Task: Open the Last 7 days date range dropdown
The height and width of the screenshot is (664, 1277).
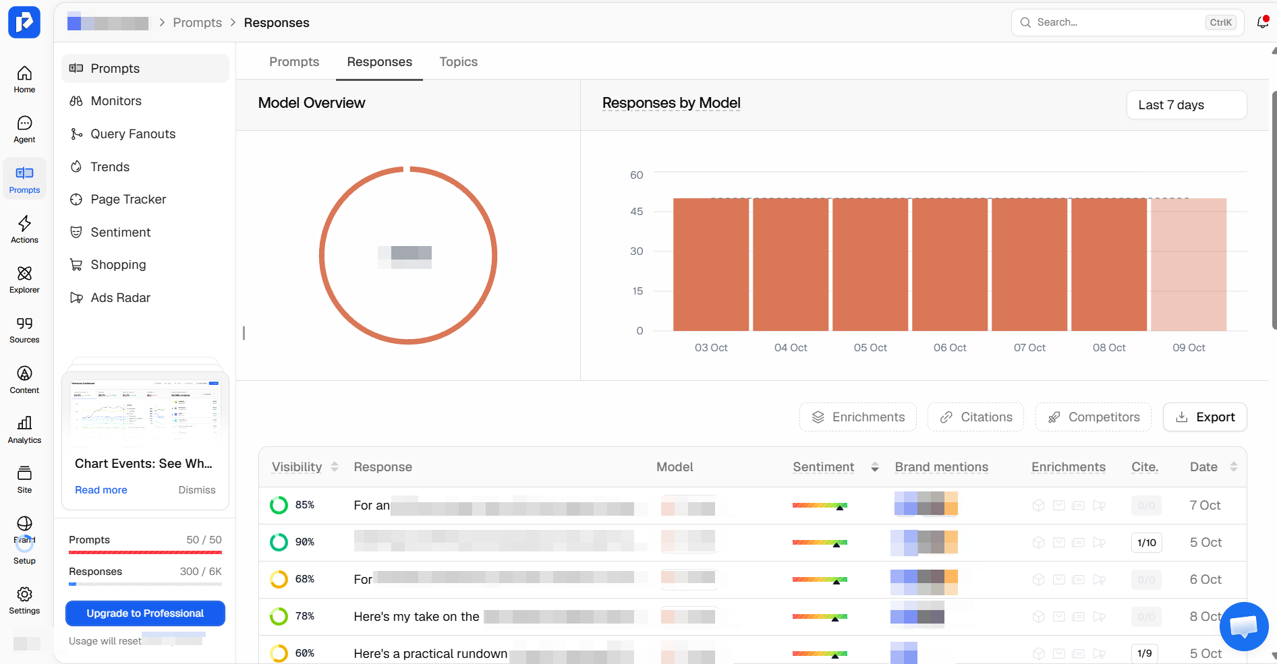Action: (1186, 105)
